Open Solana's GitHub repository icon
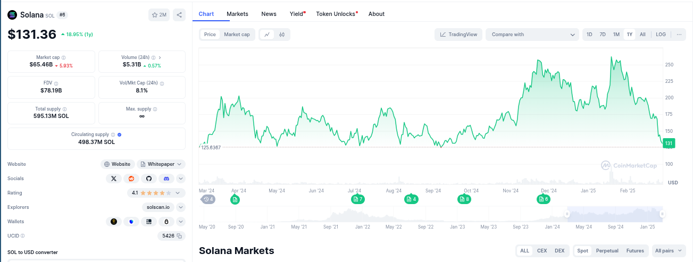 coord(149,179)
